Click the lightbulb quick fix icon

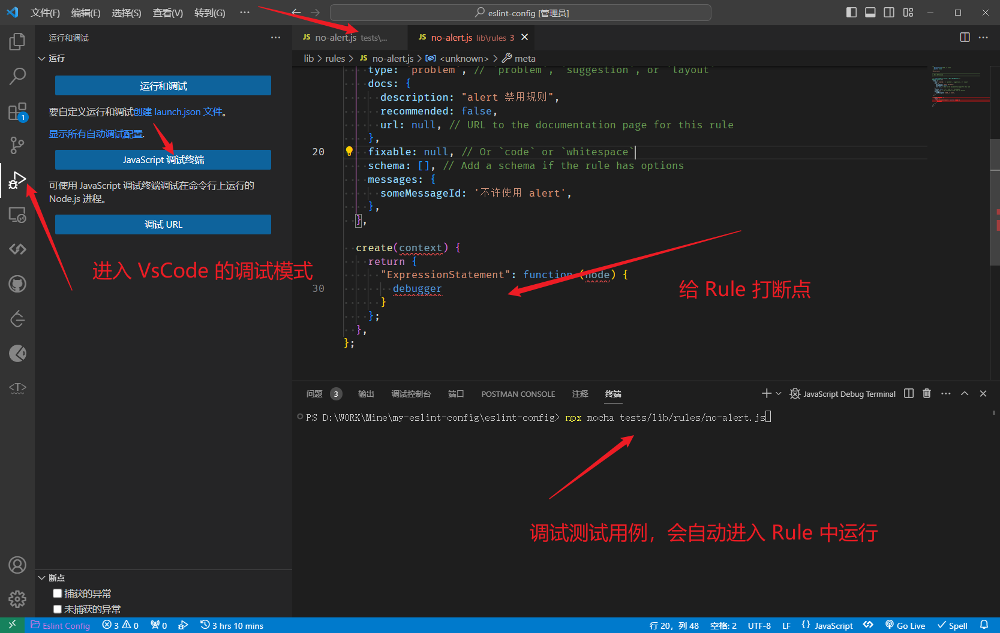[x=349, y=152]
